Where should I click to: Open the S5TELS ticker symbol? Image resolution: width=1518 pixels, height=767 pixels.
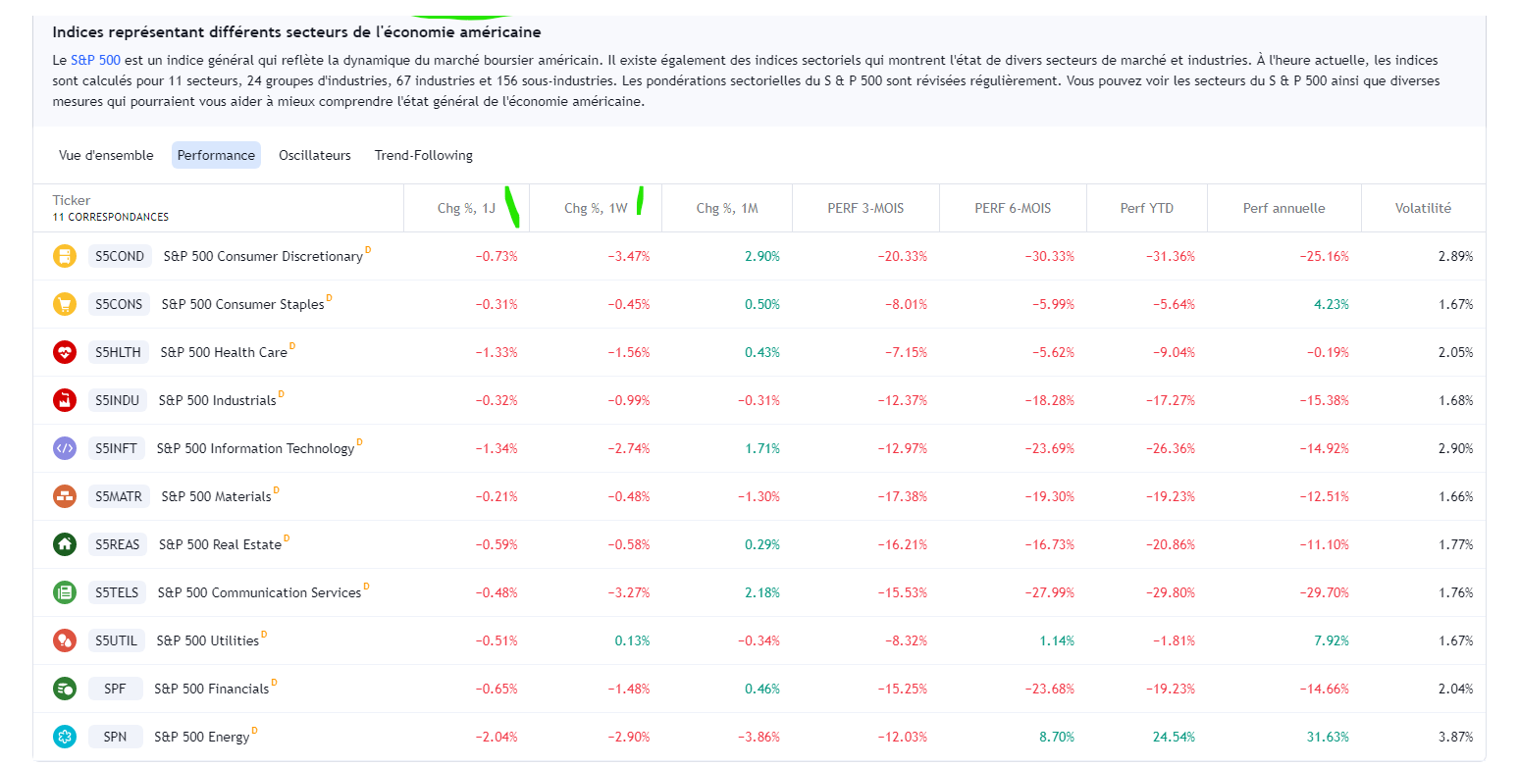[118, 592]
